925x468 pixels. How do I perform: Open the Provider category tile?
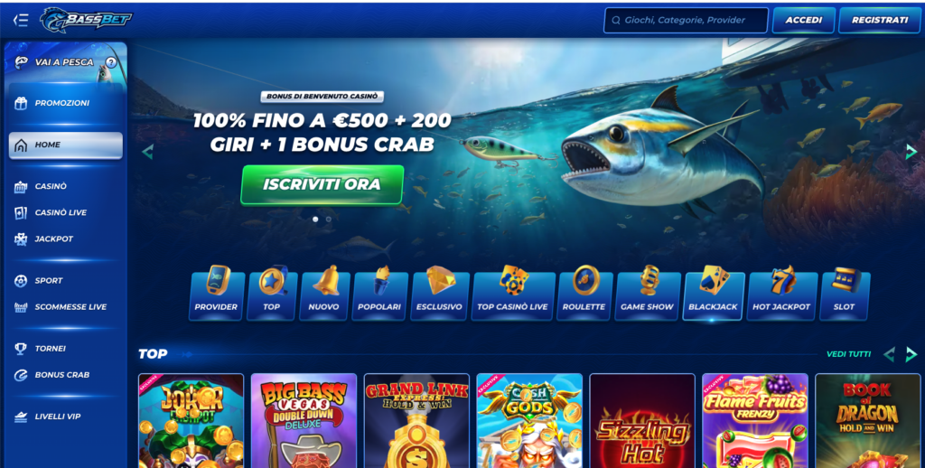(x=217, y=294)
